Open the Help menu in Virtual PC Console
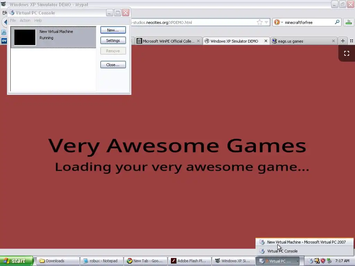The image size is (355, 266). point(38,20)
